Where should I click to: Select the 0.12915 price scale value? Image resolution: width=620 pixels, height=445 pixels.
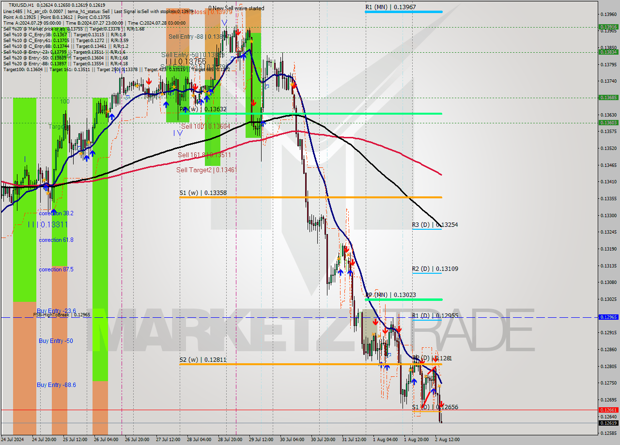point(609,333)
